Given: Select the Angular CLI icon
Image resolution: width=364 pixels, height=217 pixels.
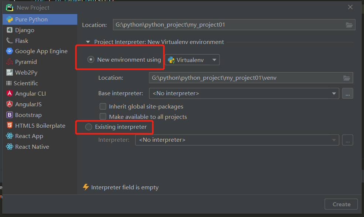Looking at the screenshot, I should click(x=10, y=93).
